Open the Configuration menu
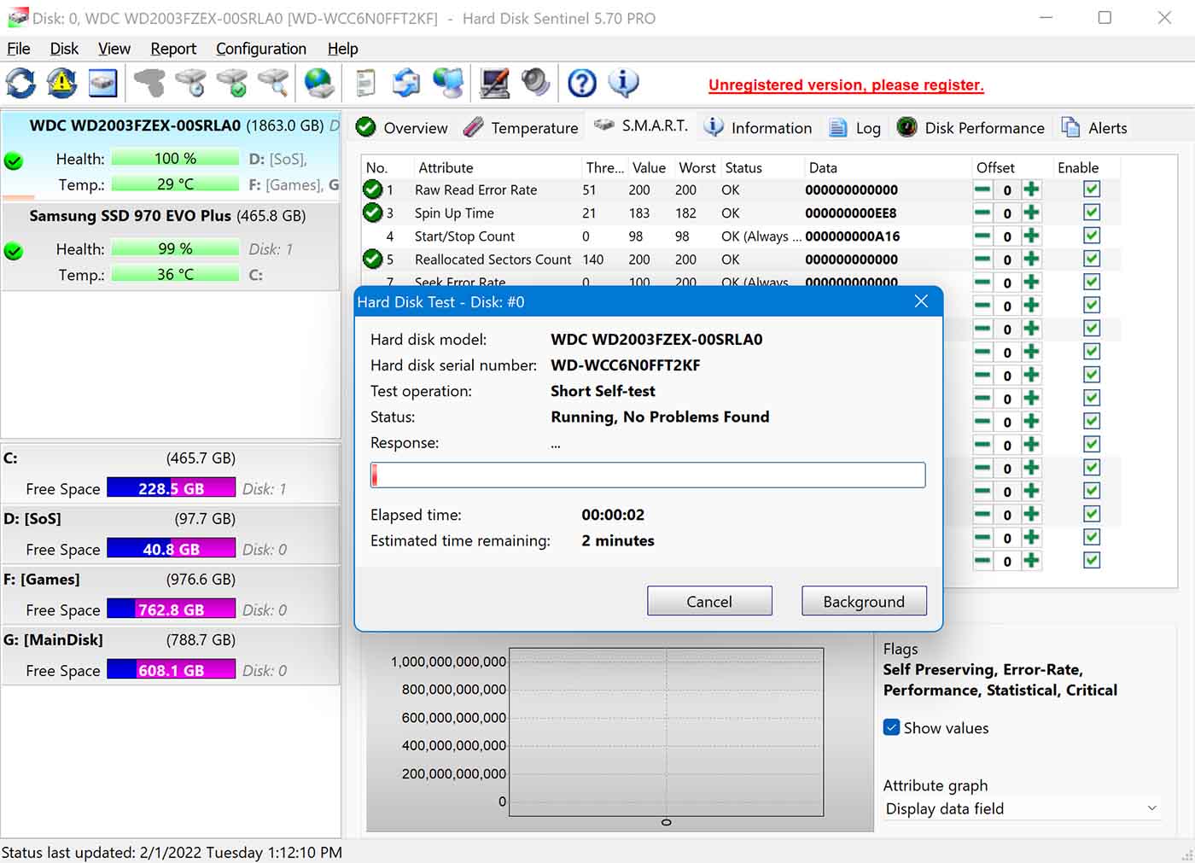 click(261, 49)
